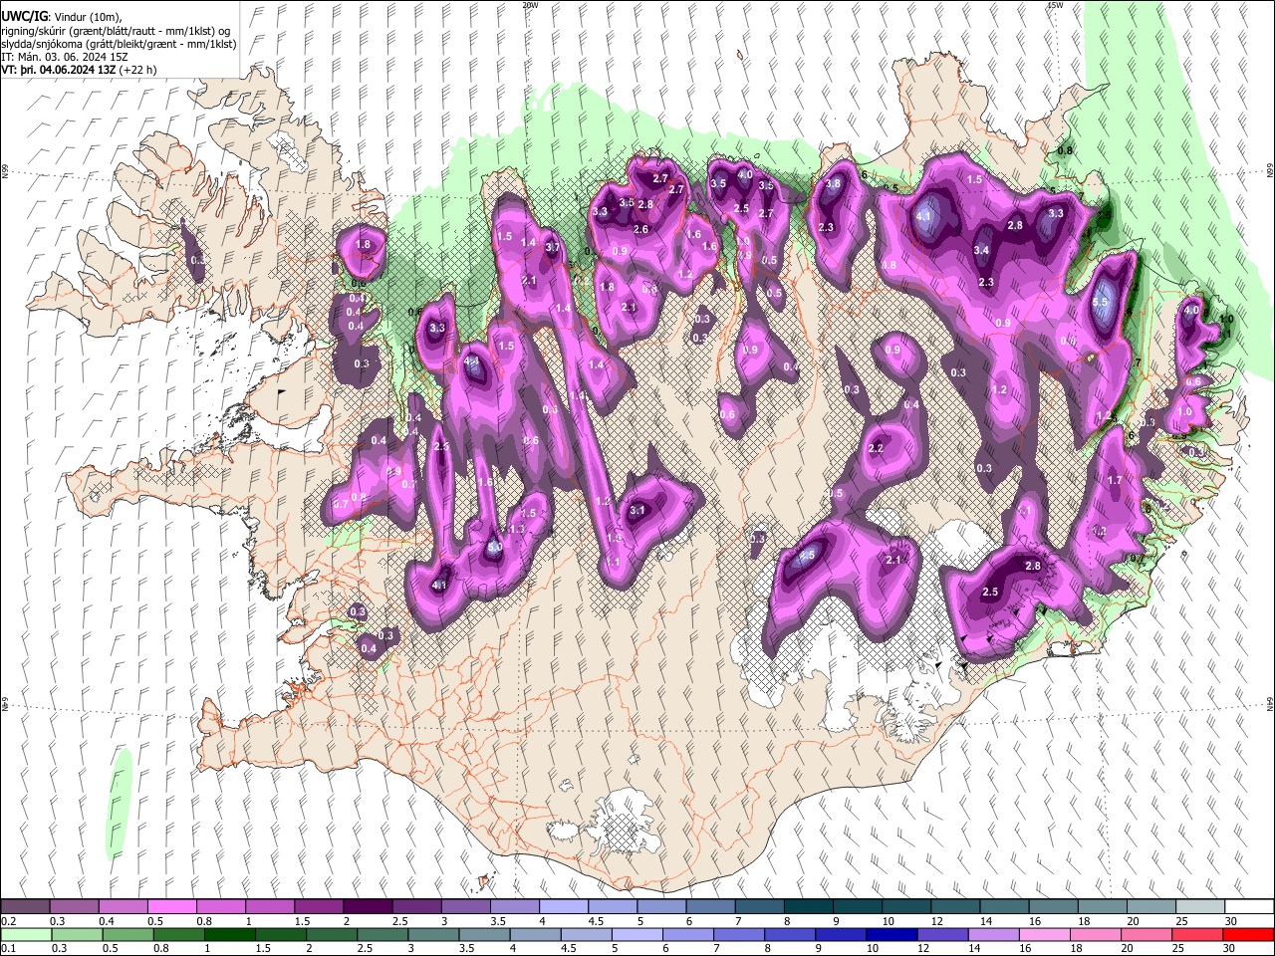Screen dimensions: 1275x956
Task: Select the darkest purple swatch between 2 and 2.5
Action: (x=368, y=907)
